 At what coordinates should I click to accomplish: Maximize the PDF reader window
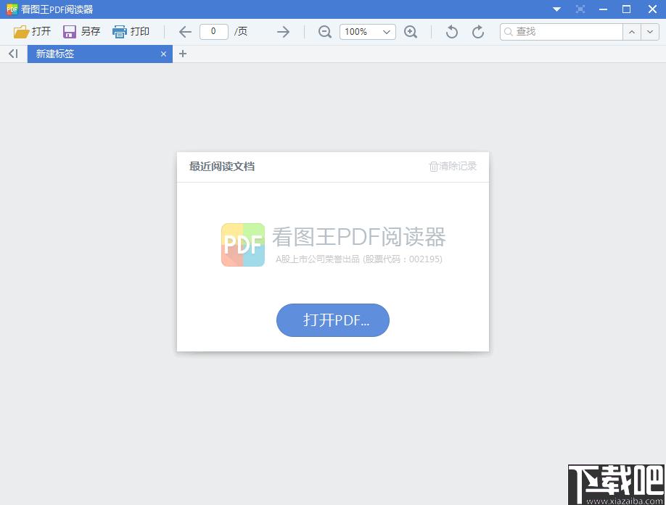(627, 9)
